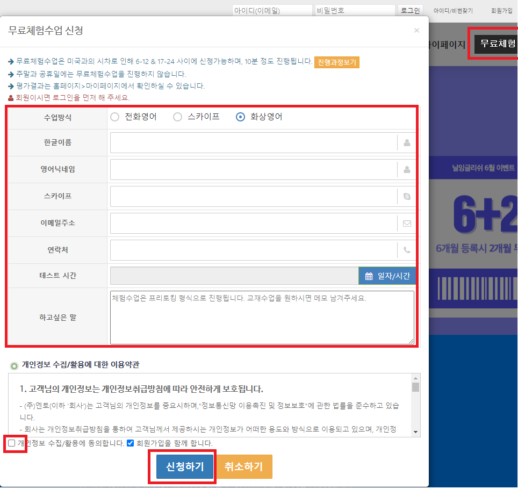Screen dimensions: 518x489
Task: Click the Skype icon in 스카이프 field
Action: pyautogui.click(x=407, y=197)
